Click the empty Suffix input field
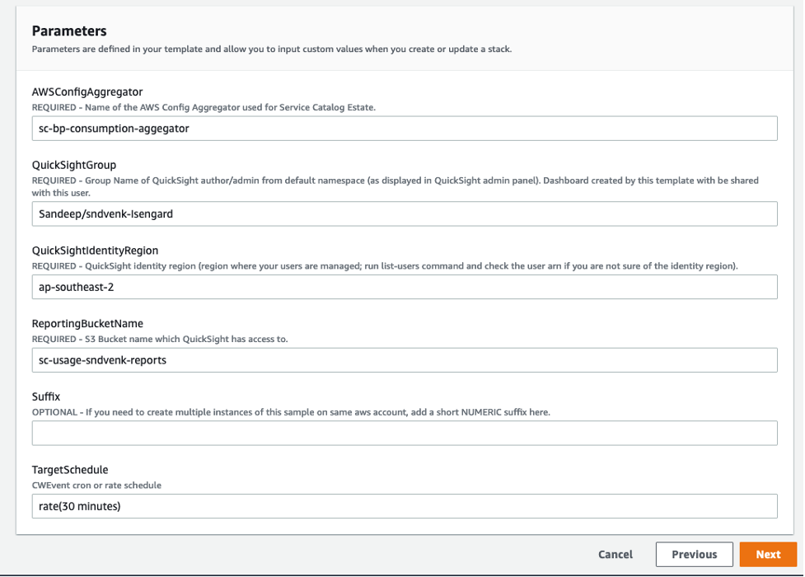Screen dimensions: 805x577 (x=404, y=432)
